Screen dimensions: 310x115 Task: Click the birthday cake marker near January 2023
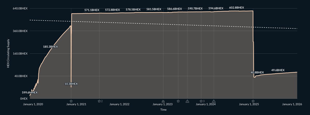[163, 101]
